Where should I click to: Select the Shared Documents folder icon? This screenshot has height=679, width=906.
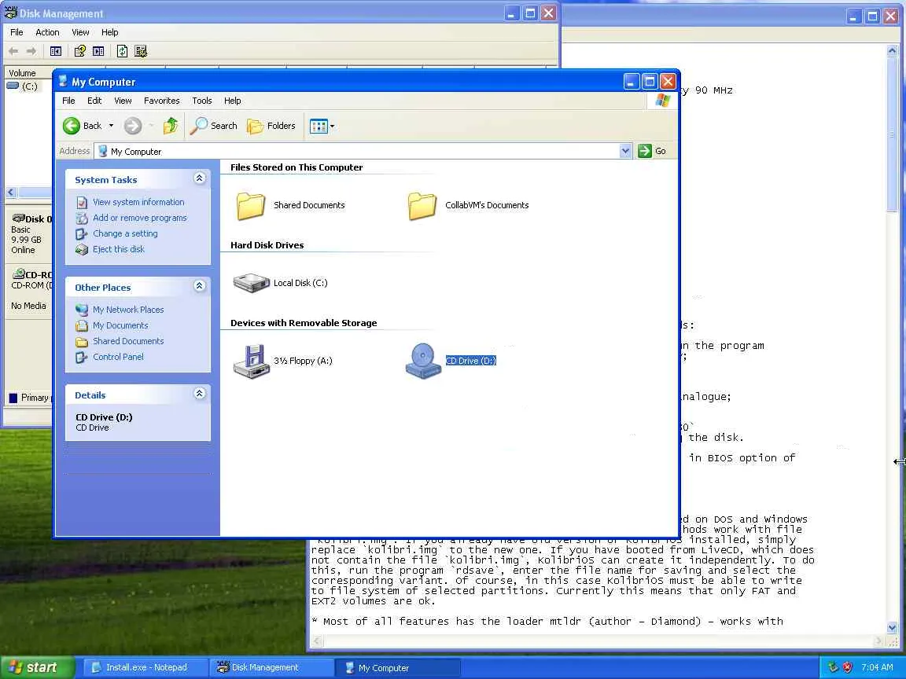pyautogui.click(x=251, y=206)
